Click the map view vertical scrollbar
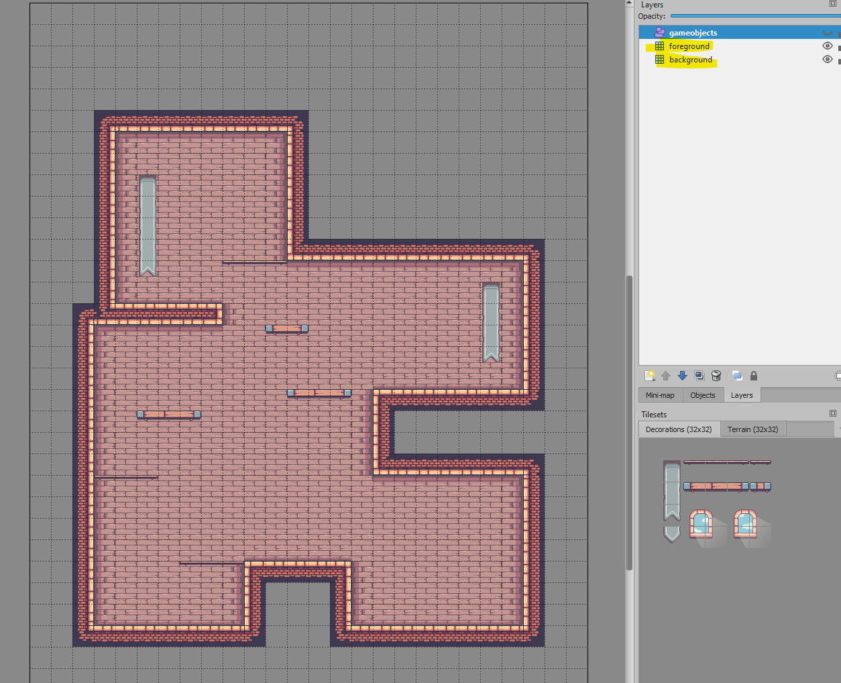The height and width of the screenshot is (683, 841). (x=629, y=423)
